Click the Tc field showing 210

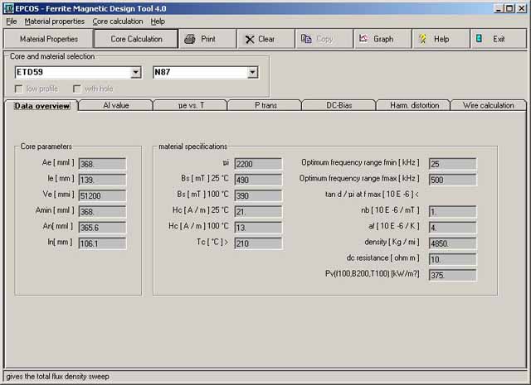click(258, 243)
